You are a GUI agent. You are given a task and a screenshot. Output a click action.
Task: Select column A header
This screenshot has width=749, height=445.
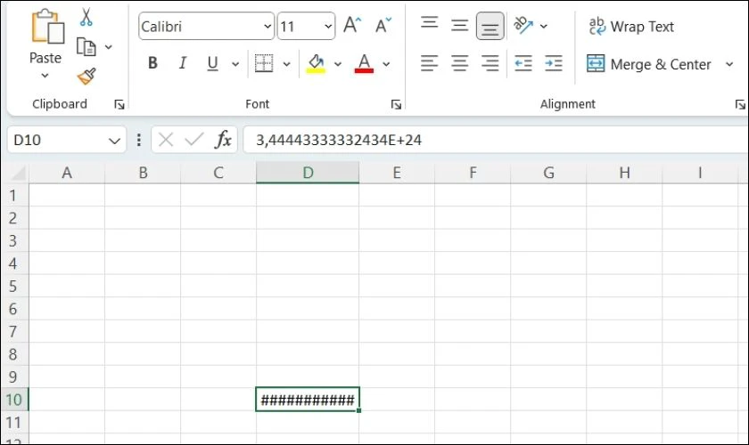point(67,173)
